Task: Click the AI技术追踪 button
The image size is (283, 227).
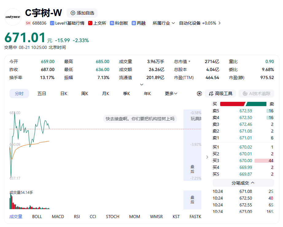Action: (256, 94)
